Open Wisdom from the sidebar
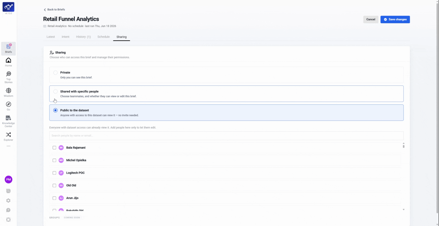439x226 pixels. 8,92
